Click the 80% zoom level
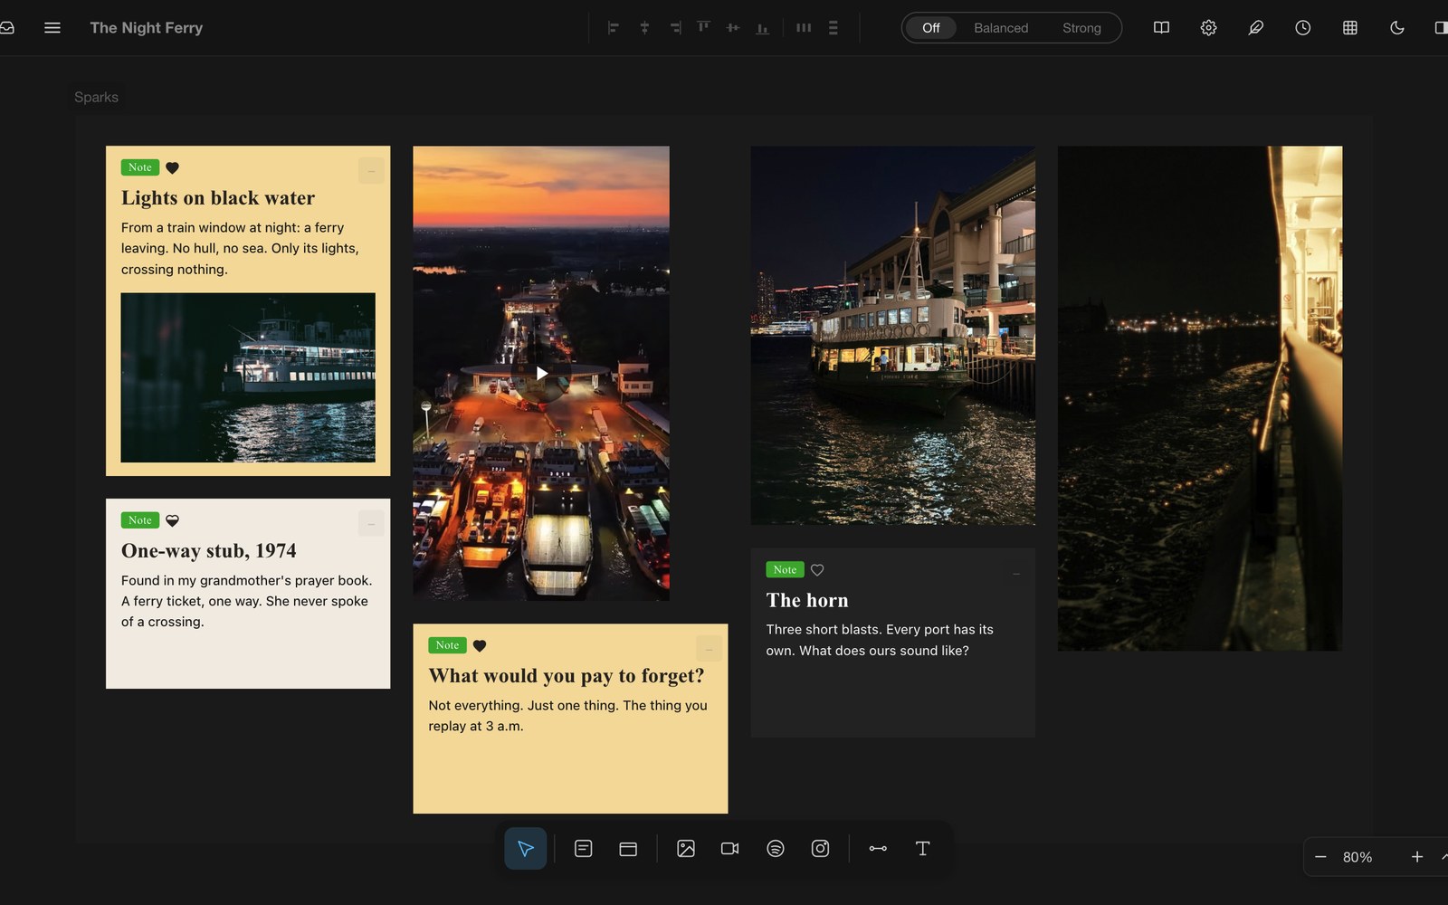Image resolution: width=1448 pixels, height=905 pixels. 1357,857
